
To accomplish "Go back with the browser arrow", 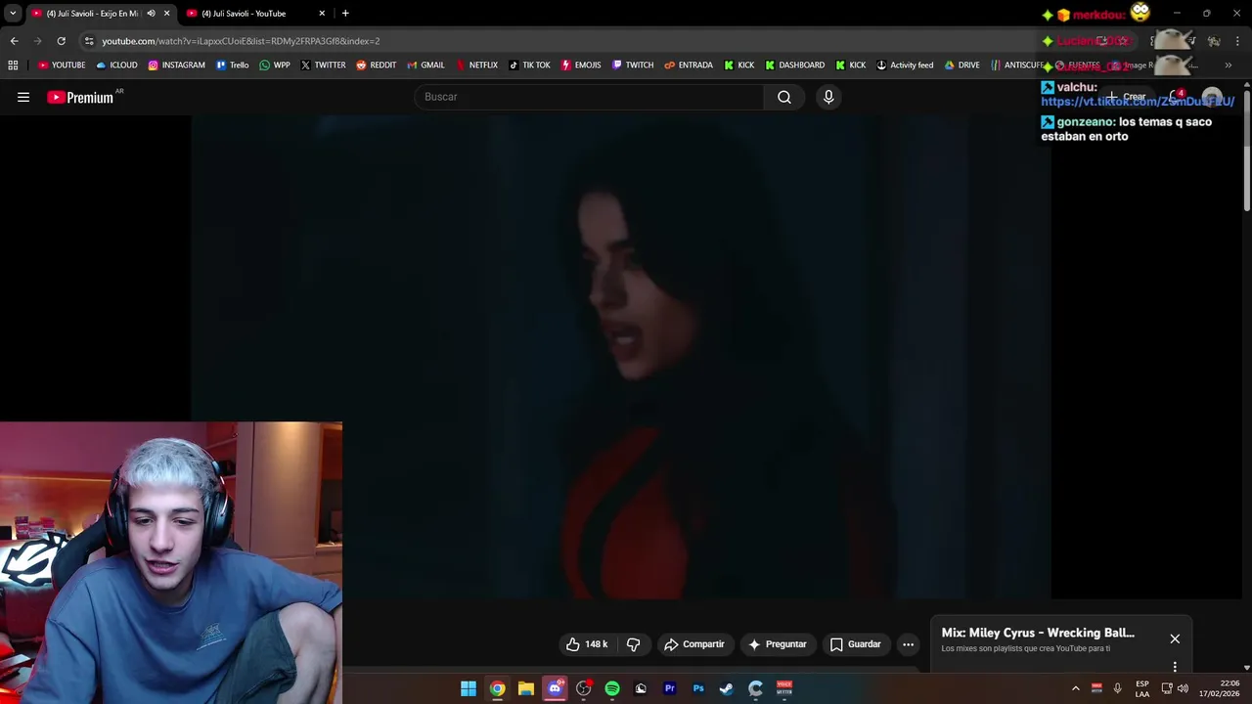I will pos(14,41).
